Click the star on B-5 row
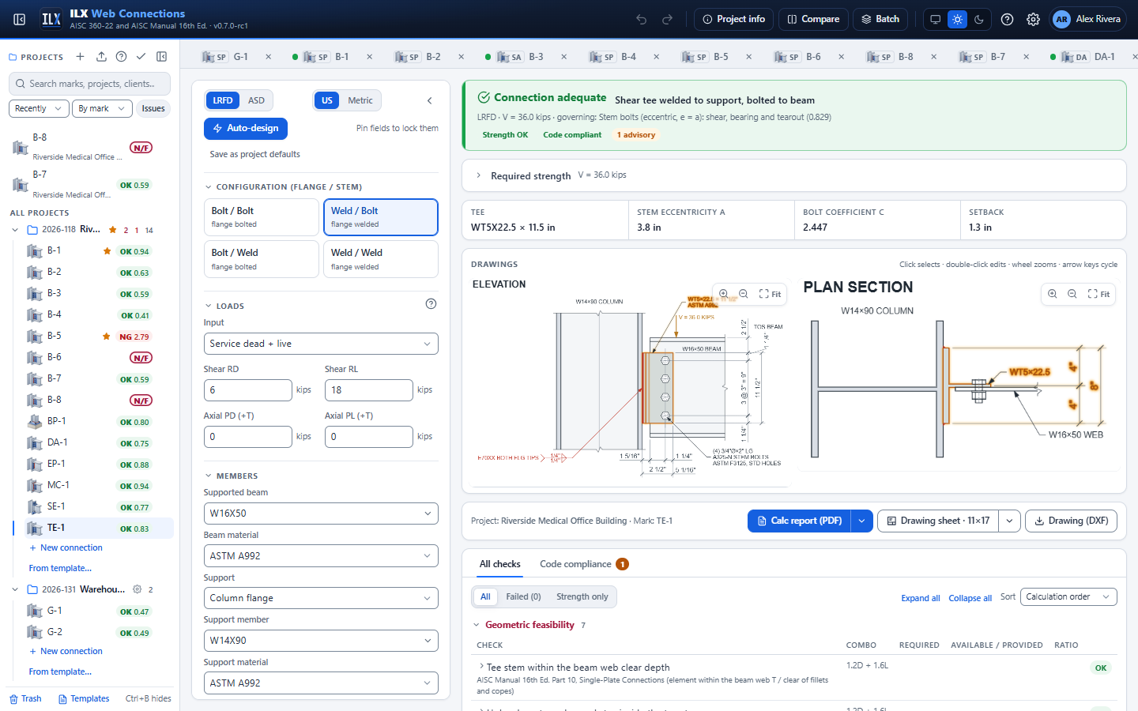This screenshot has width=1138, height=711. pos(107,337)
